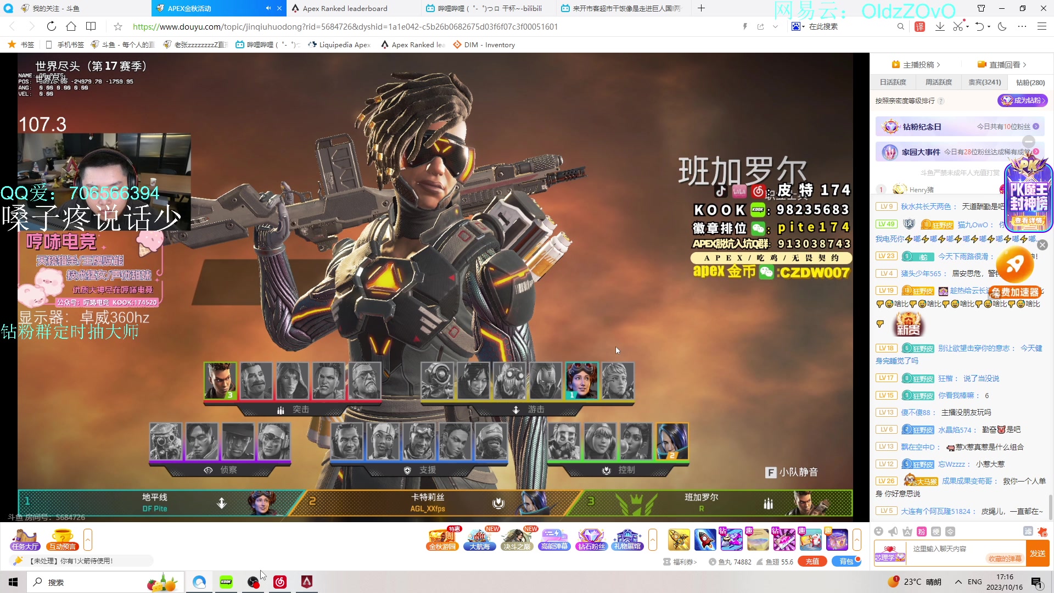Click the 发送 send button
This screenshot has height=593, width=1054.
coord(1038,553)
